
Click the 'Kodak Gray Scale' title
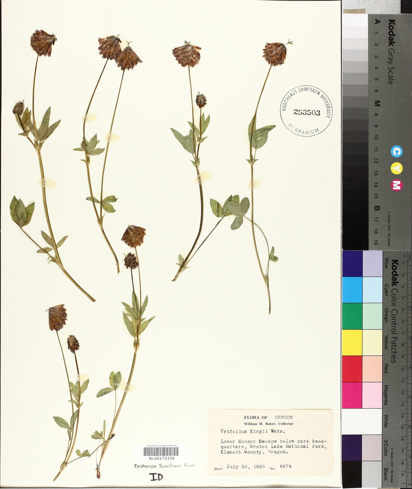tap(391, 52)
